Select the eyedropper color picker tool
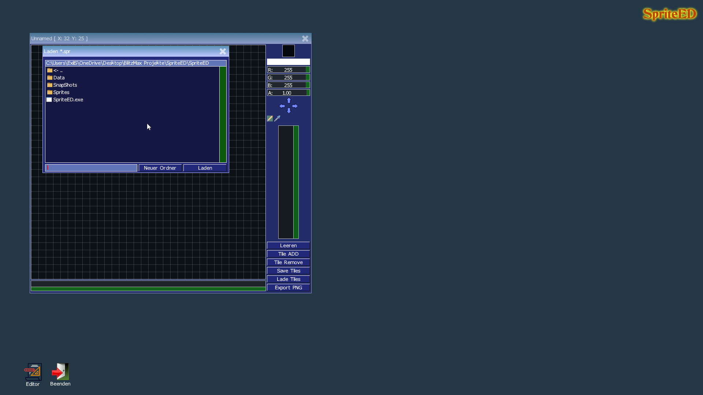 [x=277, y=118]
